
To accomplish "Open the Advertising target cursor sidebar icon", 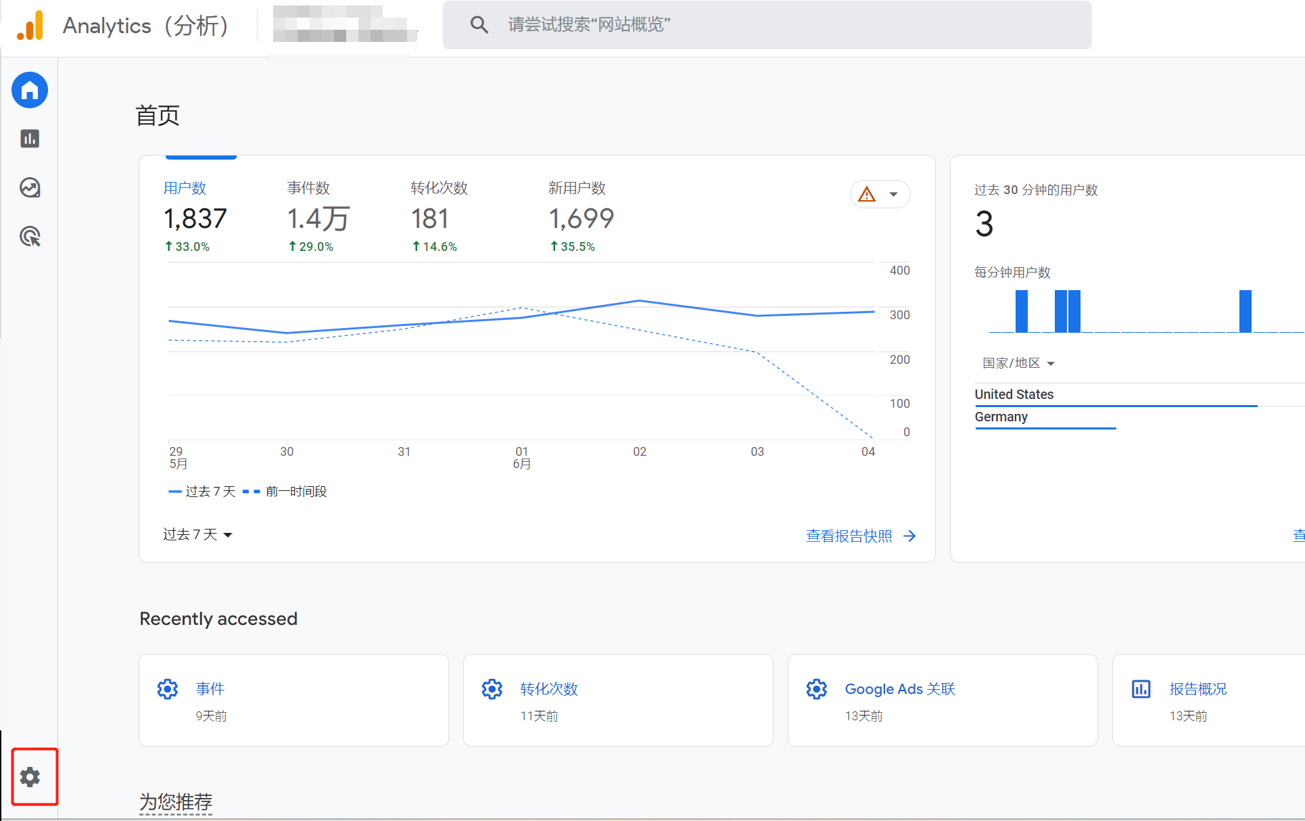I will point(30,237).
